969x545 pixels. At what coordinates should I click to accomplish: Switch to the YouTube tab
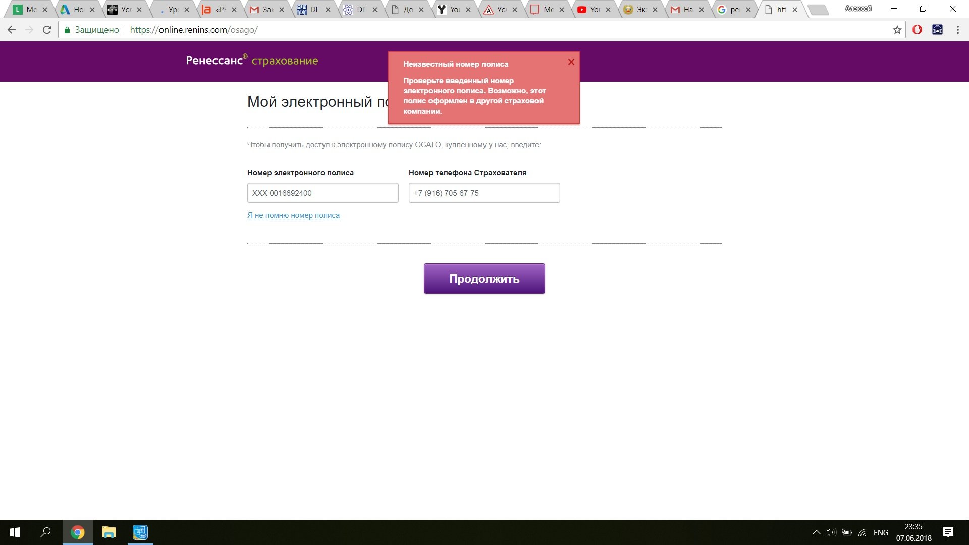click(x=590, y=10)
